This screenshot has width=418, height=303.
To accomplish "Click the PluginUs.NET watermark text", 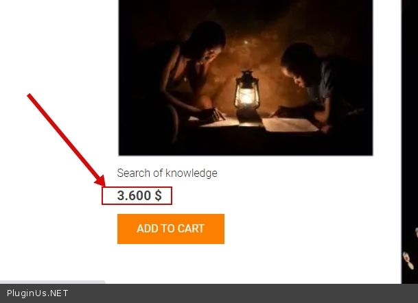I will point(37,293).
